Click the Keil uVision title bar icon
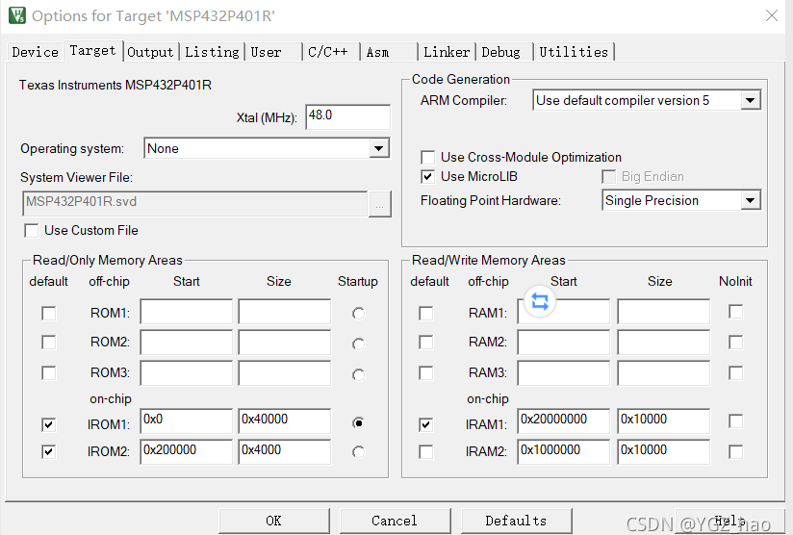 click(17, 15)
